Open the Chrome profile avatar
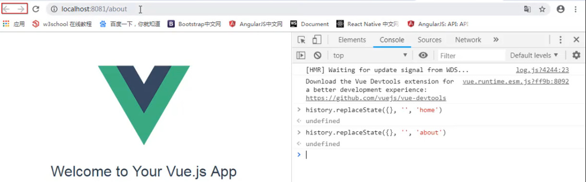 pyautogui.click(x=561, y=9)
